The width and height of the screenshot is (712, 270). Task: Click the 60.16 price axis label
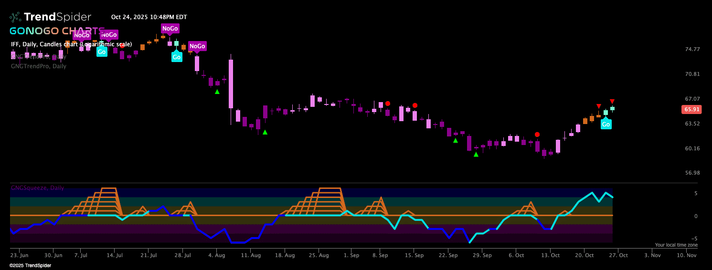692,148
